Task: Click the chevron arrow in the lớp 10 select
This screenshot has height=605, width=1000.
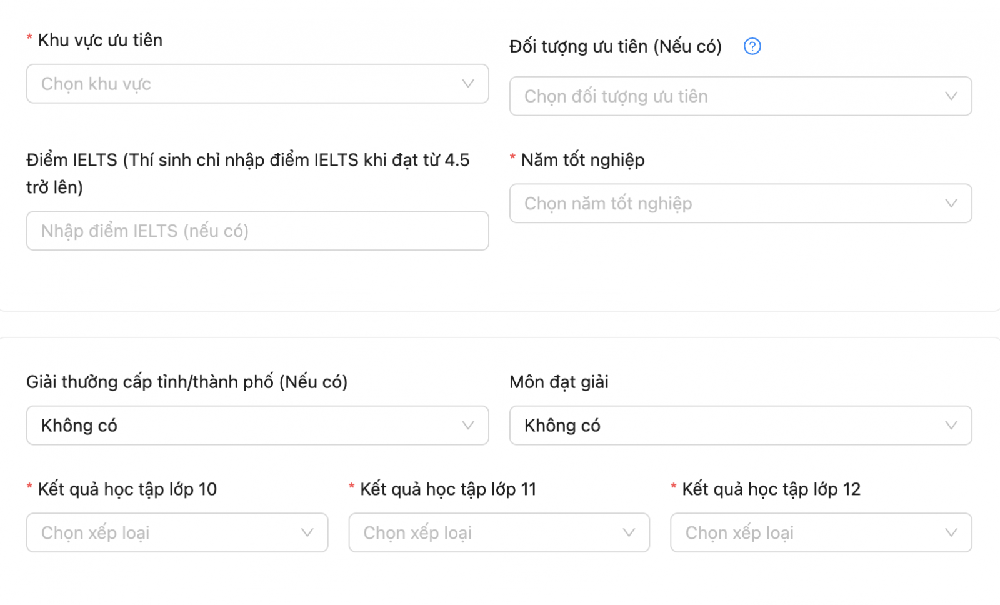Action: 307,532
